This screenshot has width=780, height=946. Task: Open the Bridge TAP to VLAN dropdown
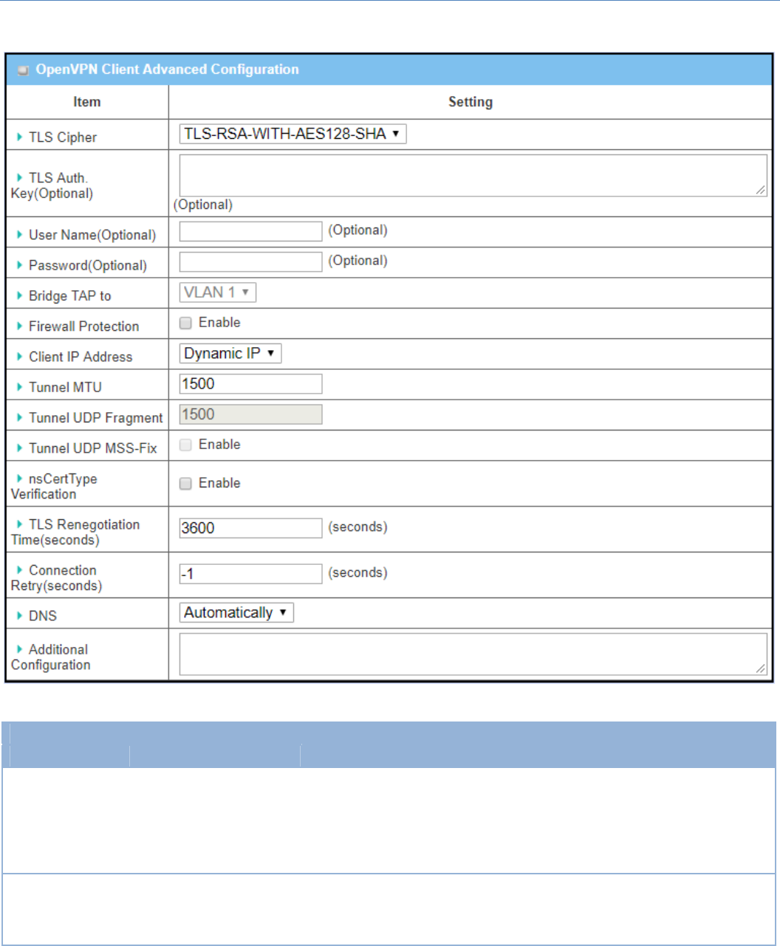click(x=218, y=292)
